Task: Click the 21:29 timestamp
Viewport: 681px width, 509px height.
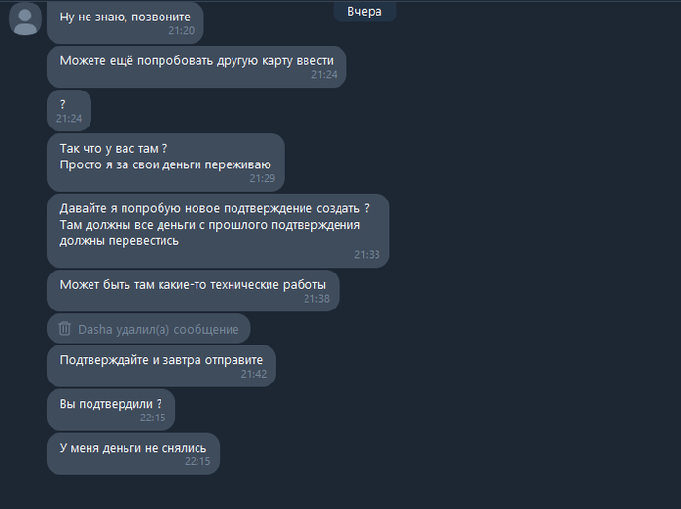Action: (x=263, y=178)
